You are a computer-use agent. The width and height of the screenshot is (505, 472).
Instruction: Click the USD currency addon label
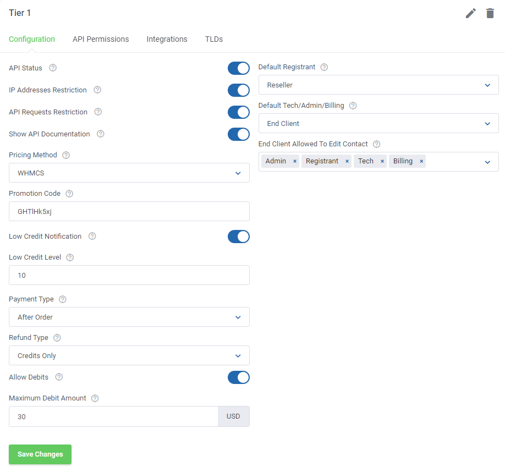coord(233,416)
